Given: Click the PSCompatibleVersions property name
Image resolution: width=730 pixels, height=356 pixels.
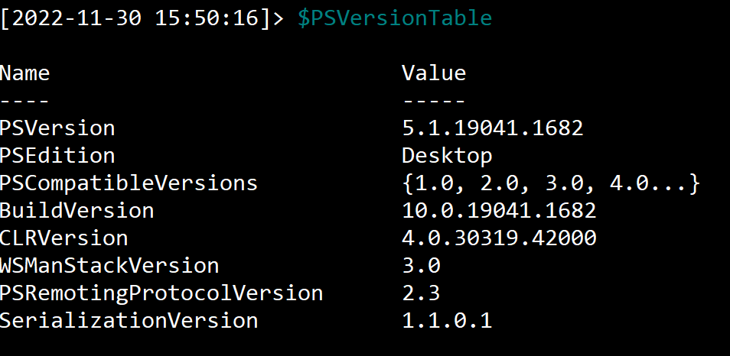Looking at the screenshot, I should [129, 183].
